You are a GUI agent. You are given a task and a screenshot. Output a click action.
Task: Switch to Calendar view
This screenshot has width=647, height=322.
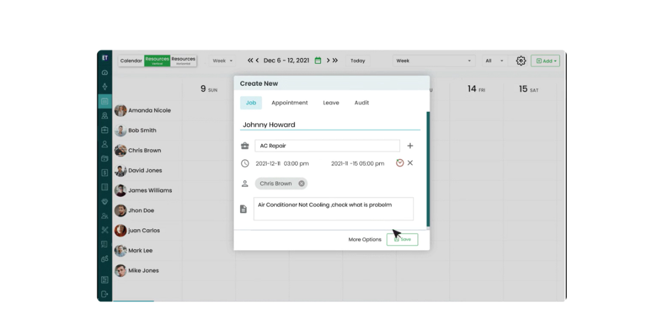coord(131,61)
